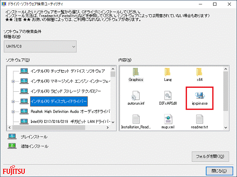Maximize the utility window
The width and height of the screenshot is (237, 177).
pyautogui.click(x=215, y=4)
